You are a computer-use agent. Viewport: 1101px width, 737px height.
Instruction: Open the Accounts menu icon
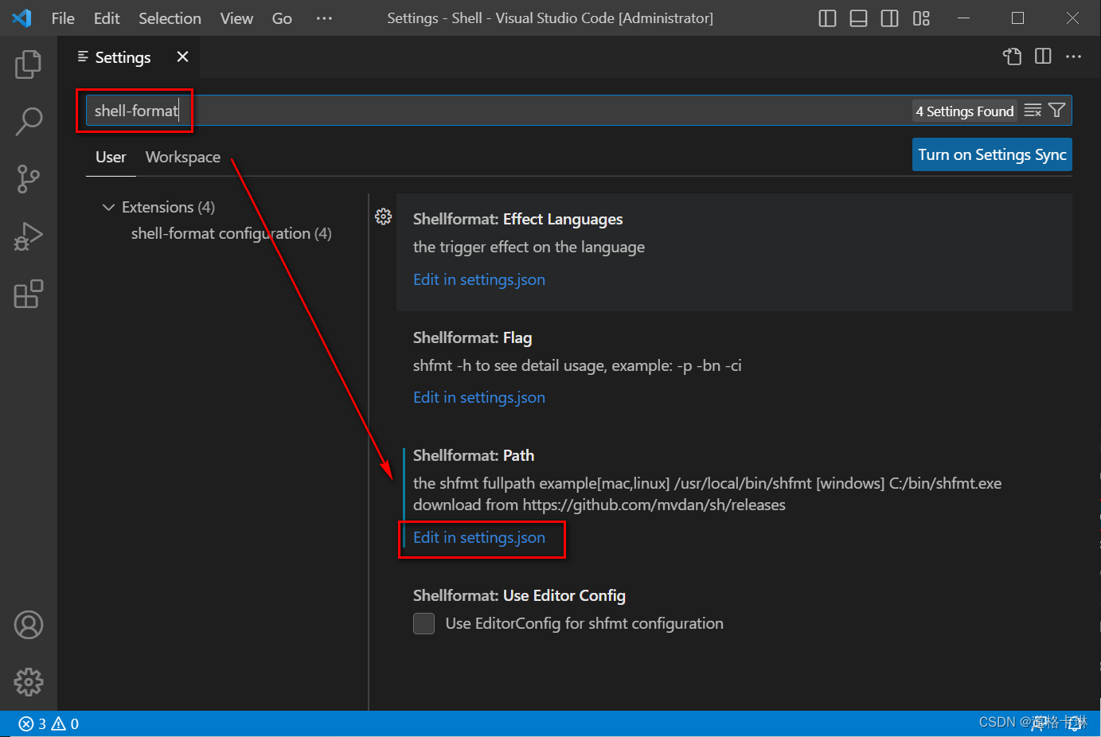click(x=29, y=625)
